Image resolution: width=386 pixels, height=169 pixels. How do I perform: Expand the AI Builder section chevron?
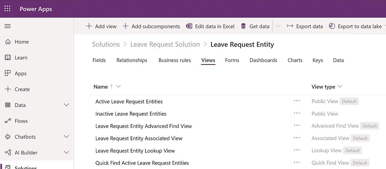click(x=66, y=153)
